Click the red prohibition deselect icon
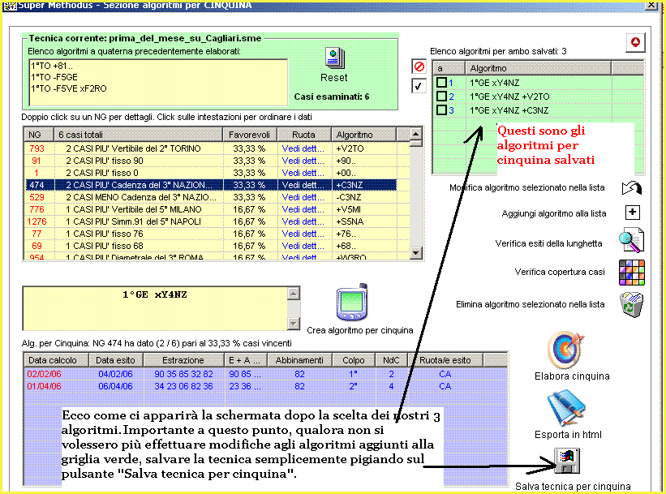 coord(419,67)
